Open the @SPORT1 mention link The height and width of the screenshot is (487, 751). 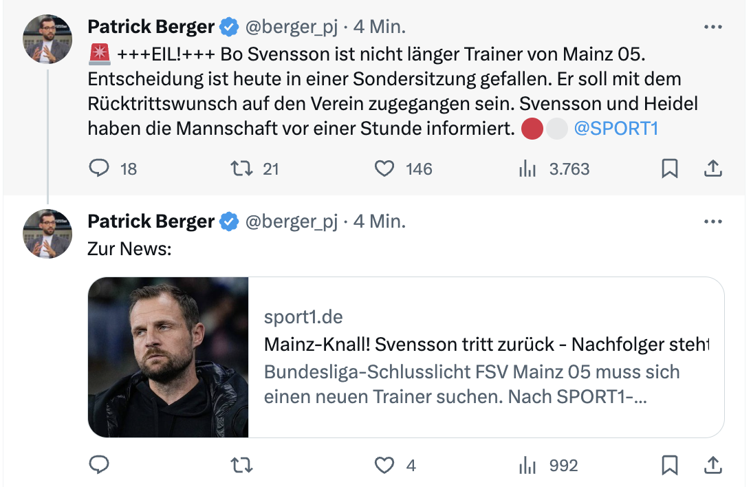[x=616, y=129]
